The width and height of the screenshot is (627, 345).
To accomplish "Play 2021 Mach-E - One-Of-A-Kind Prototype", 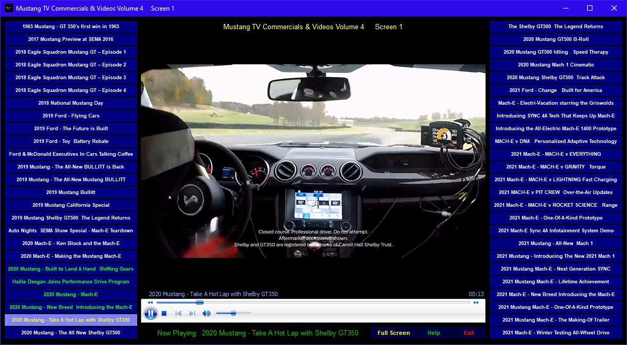I will 556,218.
